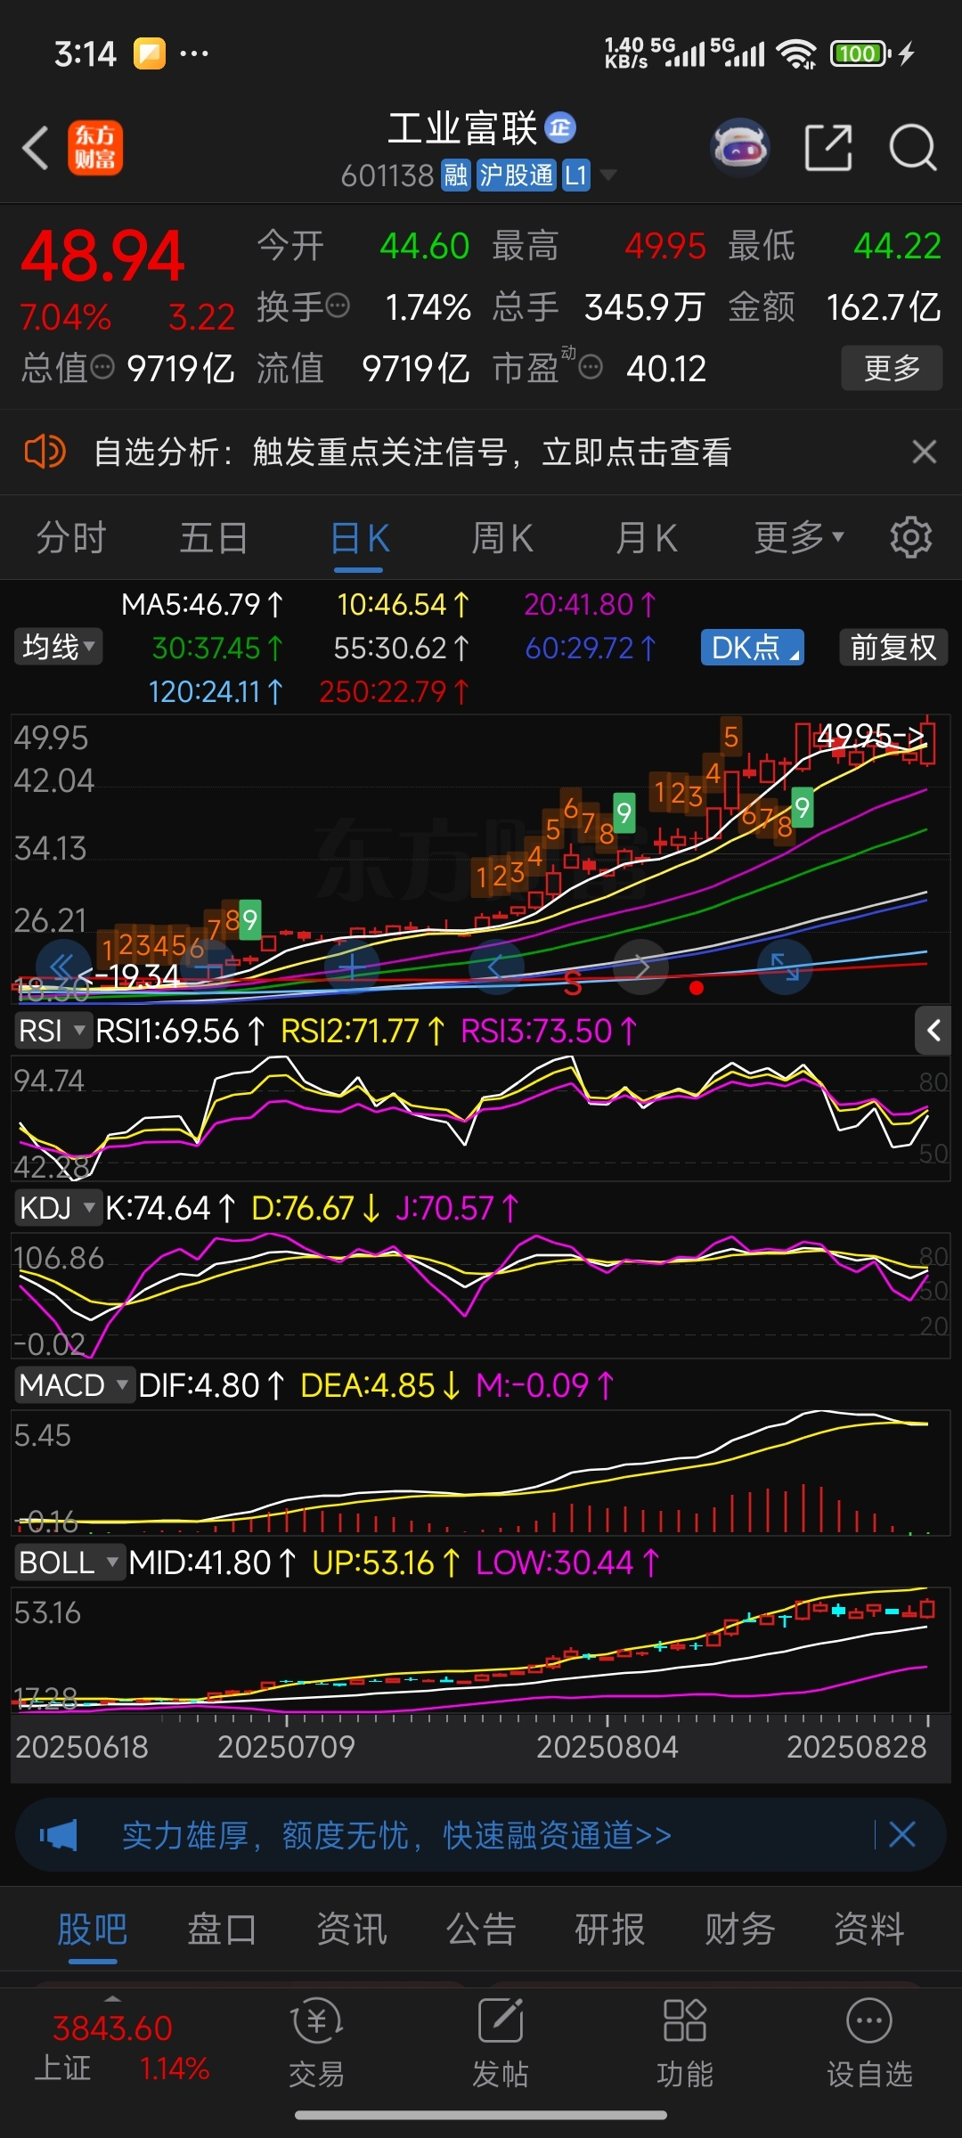Open the 资料 profile tab
Image resolution: width=962 pixels, height=2138 pixels.
coord(869,1930)
